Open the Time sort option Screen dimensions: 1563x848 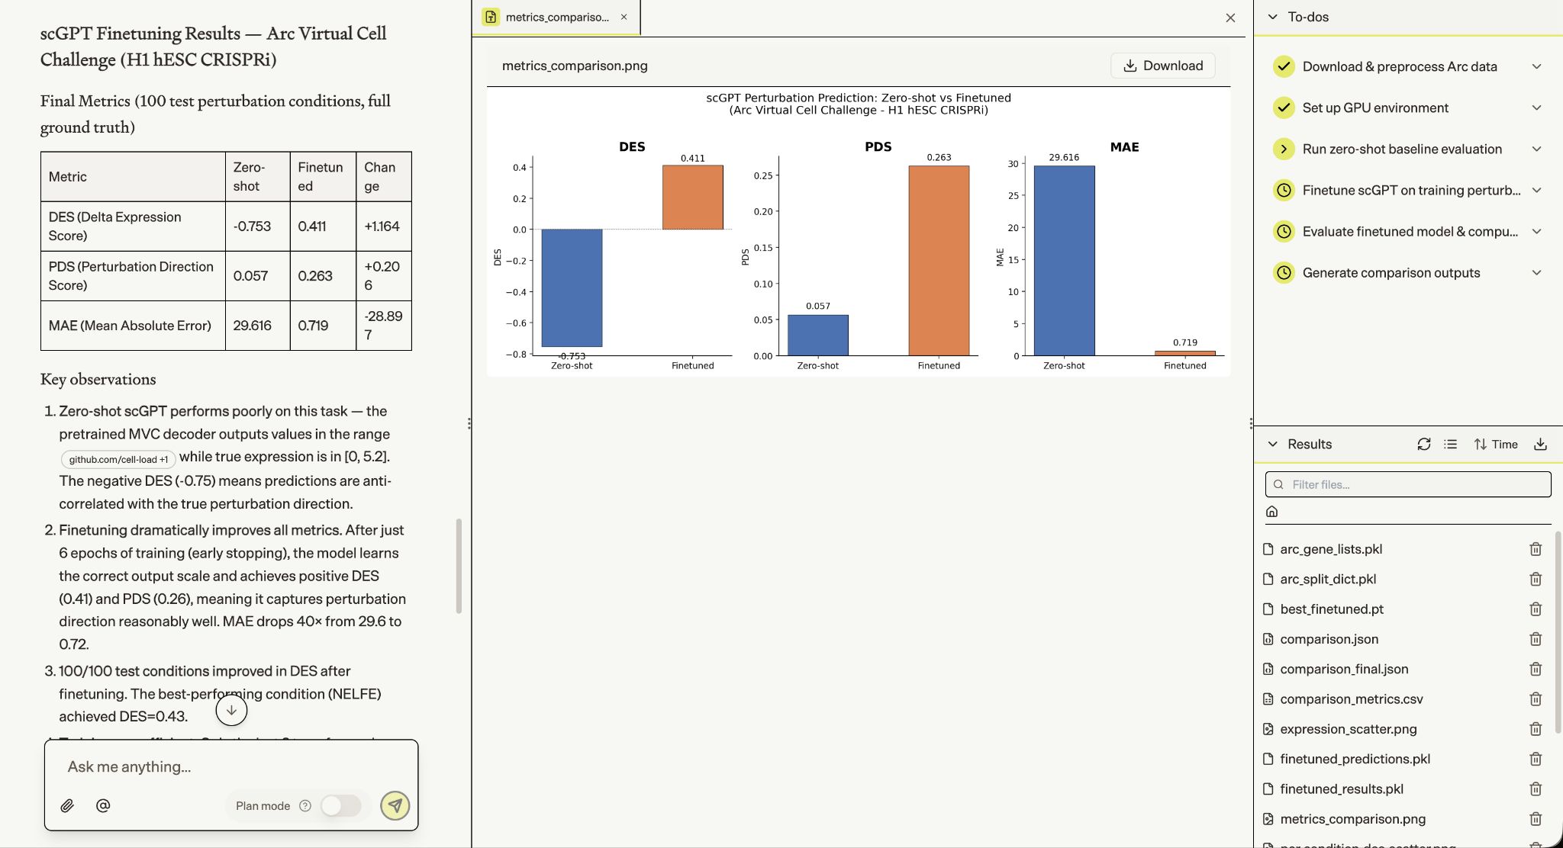pos(1496,444)
